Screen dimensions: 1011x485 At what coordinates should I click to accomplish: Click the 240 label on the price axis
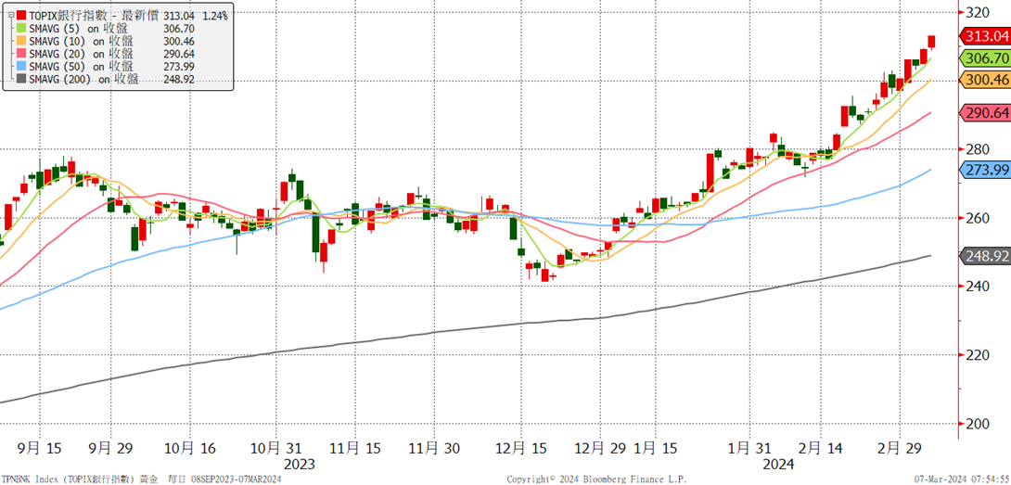click(x=979, y=287)
